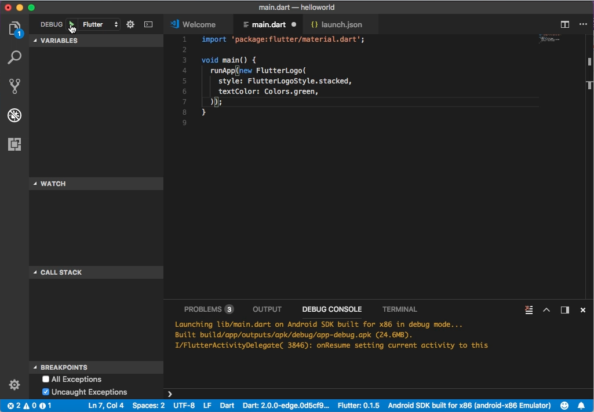Click line number 5 in the gutter

184,81
